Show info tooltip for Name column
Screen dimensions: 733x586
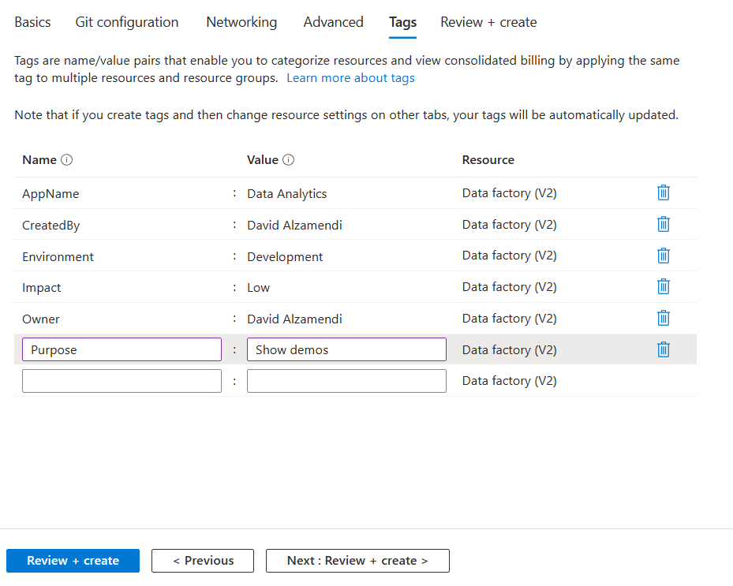click(x=67, y=160)
